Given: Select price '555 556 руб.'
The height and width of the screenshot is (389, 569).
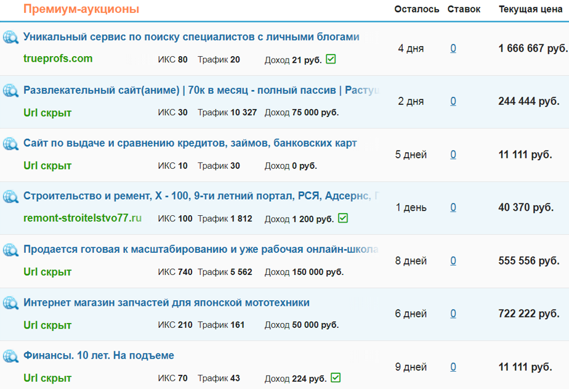Looking at the screenshot, I should 529,261.
